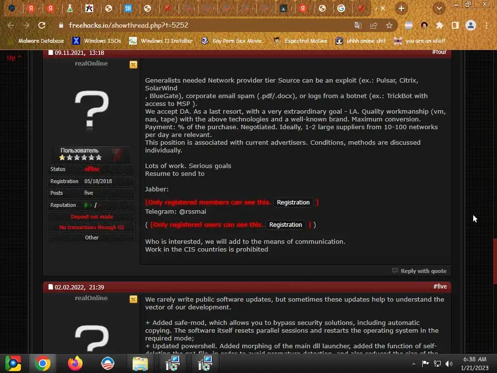Close the active freehacks tab
The image size is (497, 373).
pos(383,9)
